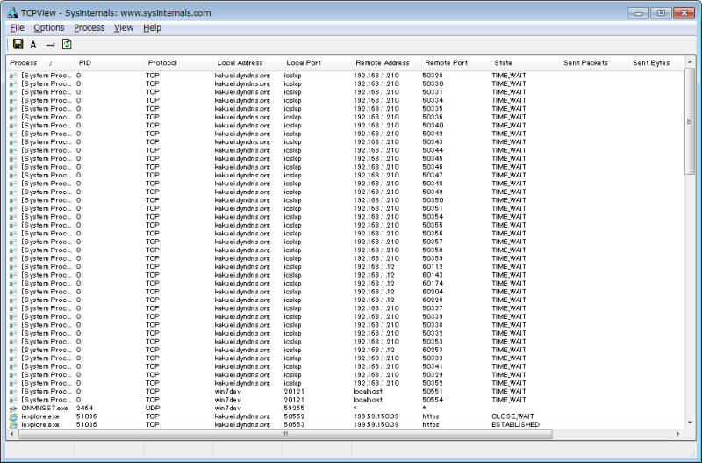The width and height of the screenshot is (702, 463).
Task: Click the CNMNSST.exe process icon
Action: pyautogui.click(x=13, y=409)
